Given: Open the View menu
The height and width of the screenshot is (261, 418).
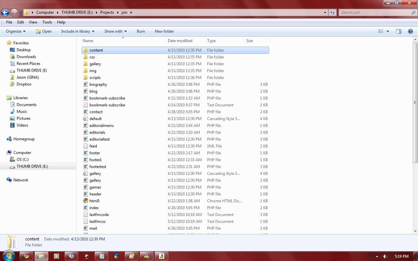Looking at the screenshot, I should coord(33,22).
